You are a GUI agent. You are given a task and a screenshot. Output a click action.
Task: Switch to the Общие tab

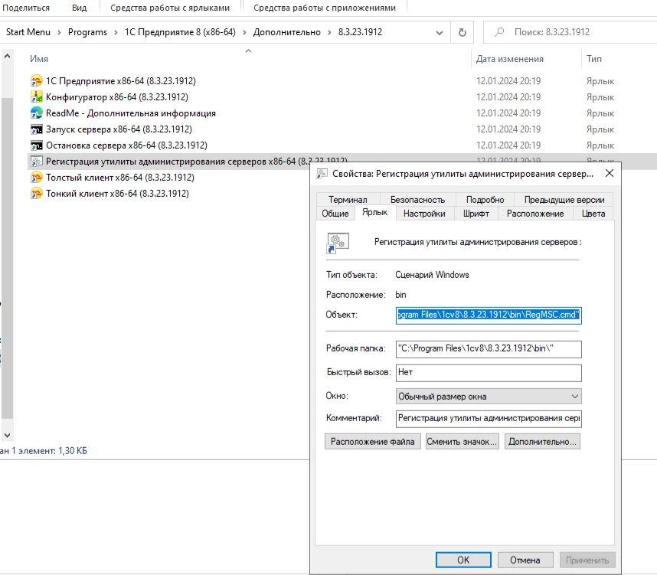[335, 214]
